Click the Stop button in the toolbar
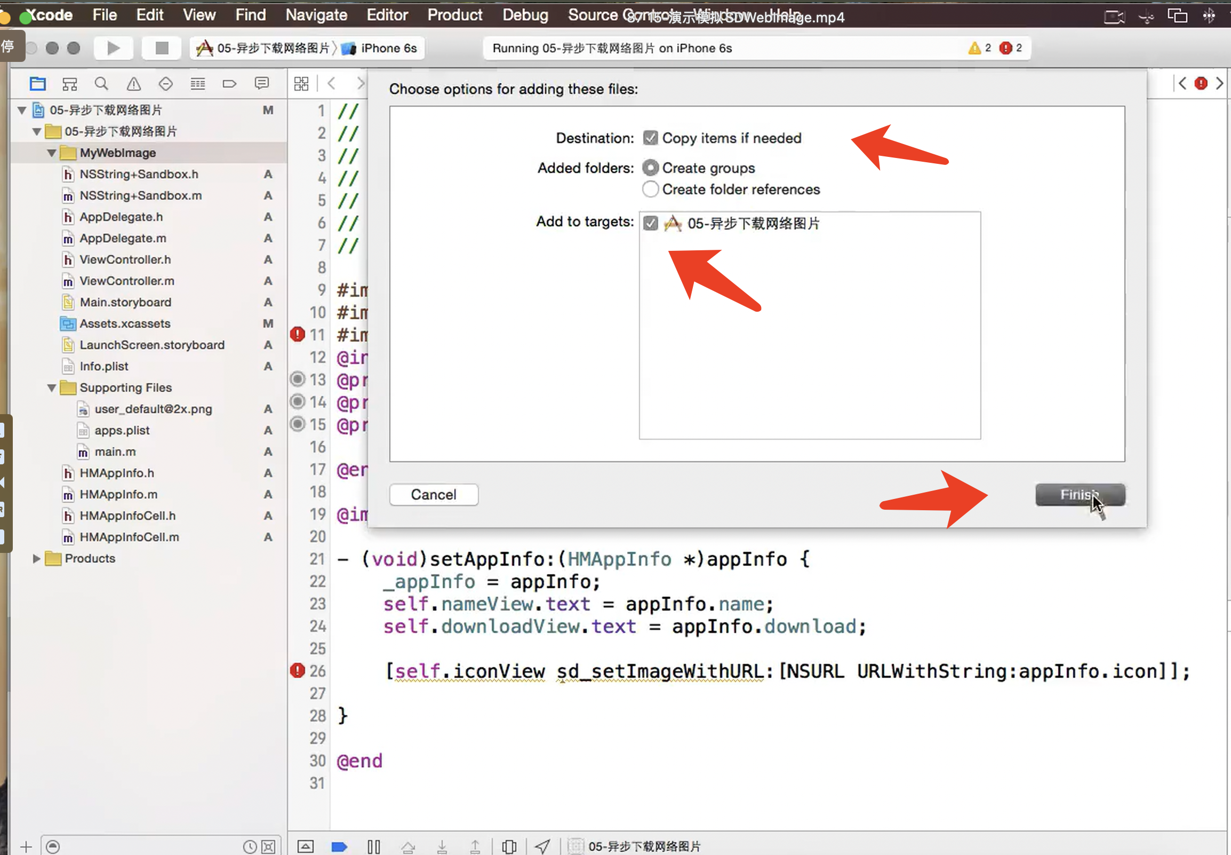Image resolution: width=1231 pixels, height=855 pixels. 162,48
